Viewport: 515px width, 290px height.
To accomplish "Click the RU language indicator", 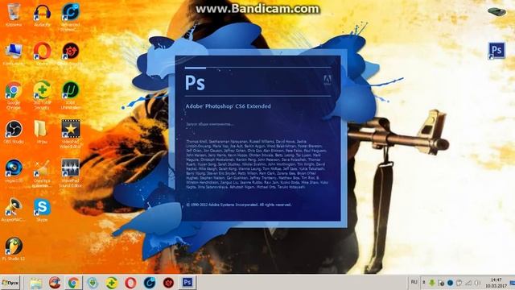I will (x=414, y=283).
